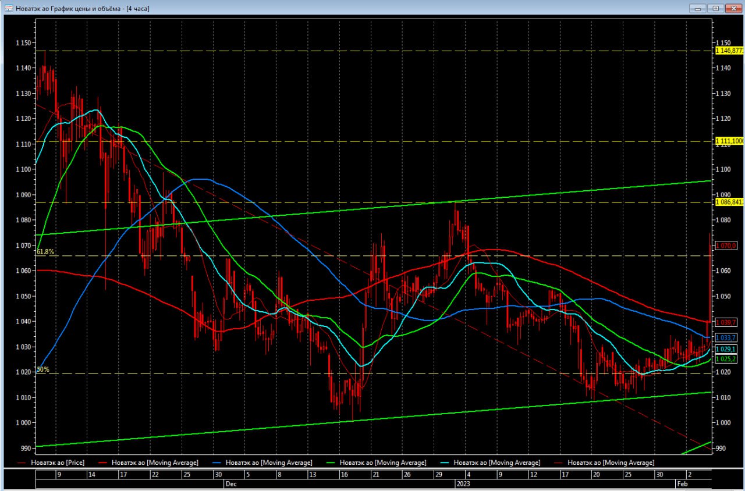Click the 1 086,841 yellow price label

pyautogui.click(x=729, y=202)
